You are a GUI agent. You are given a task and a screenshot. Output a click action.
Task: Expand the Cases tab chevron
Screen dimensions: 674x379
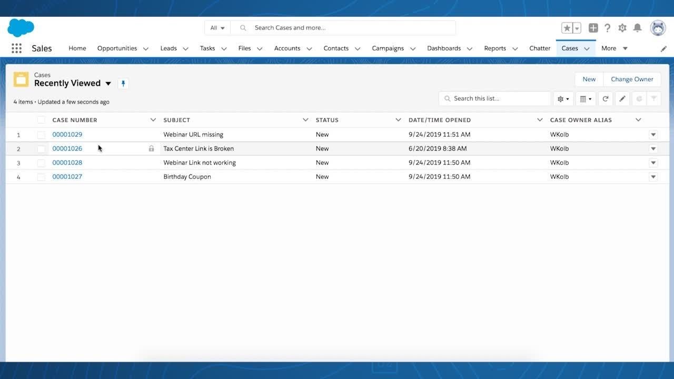[x=587, y=48]
